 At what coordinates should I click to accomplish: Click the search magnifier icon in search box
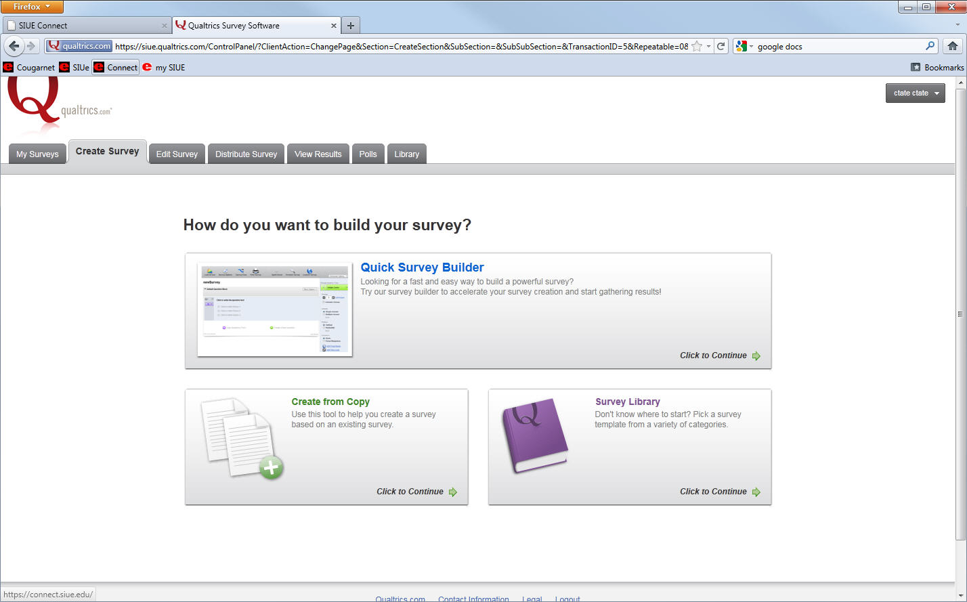pos(930,46)
